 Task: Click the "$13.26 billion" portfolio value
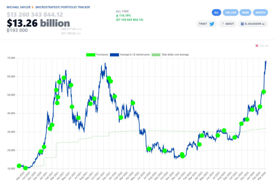click(38, 23)
